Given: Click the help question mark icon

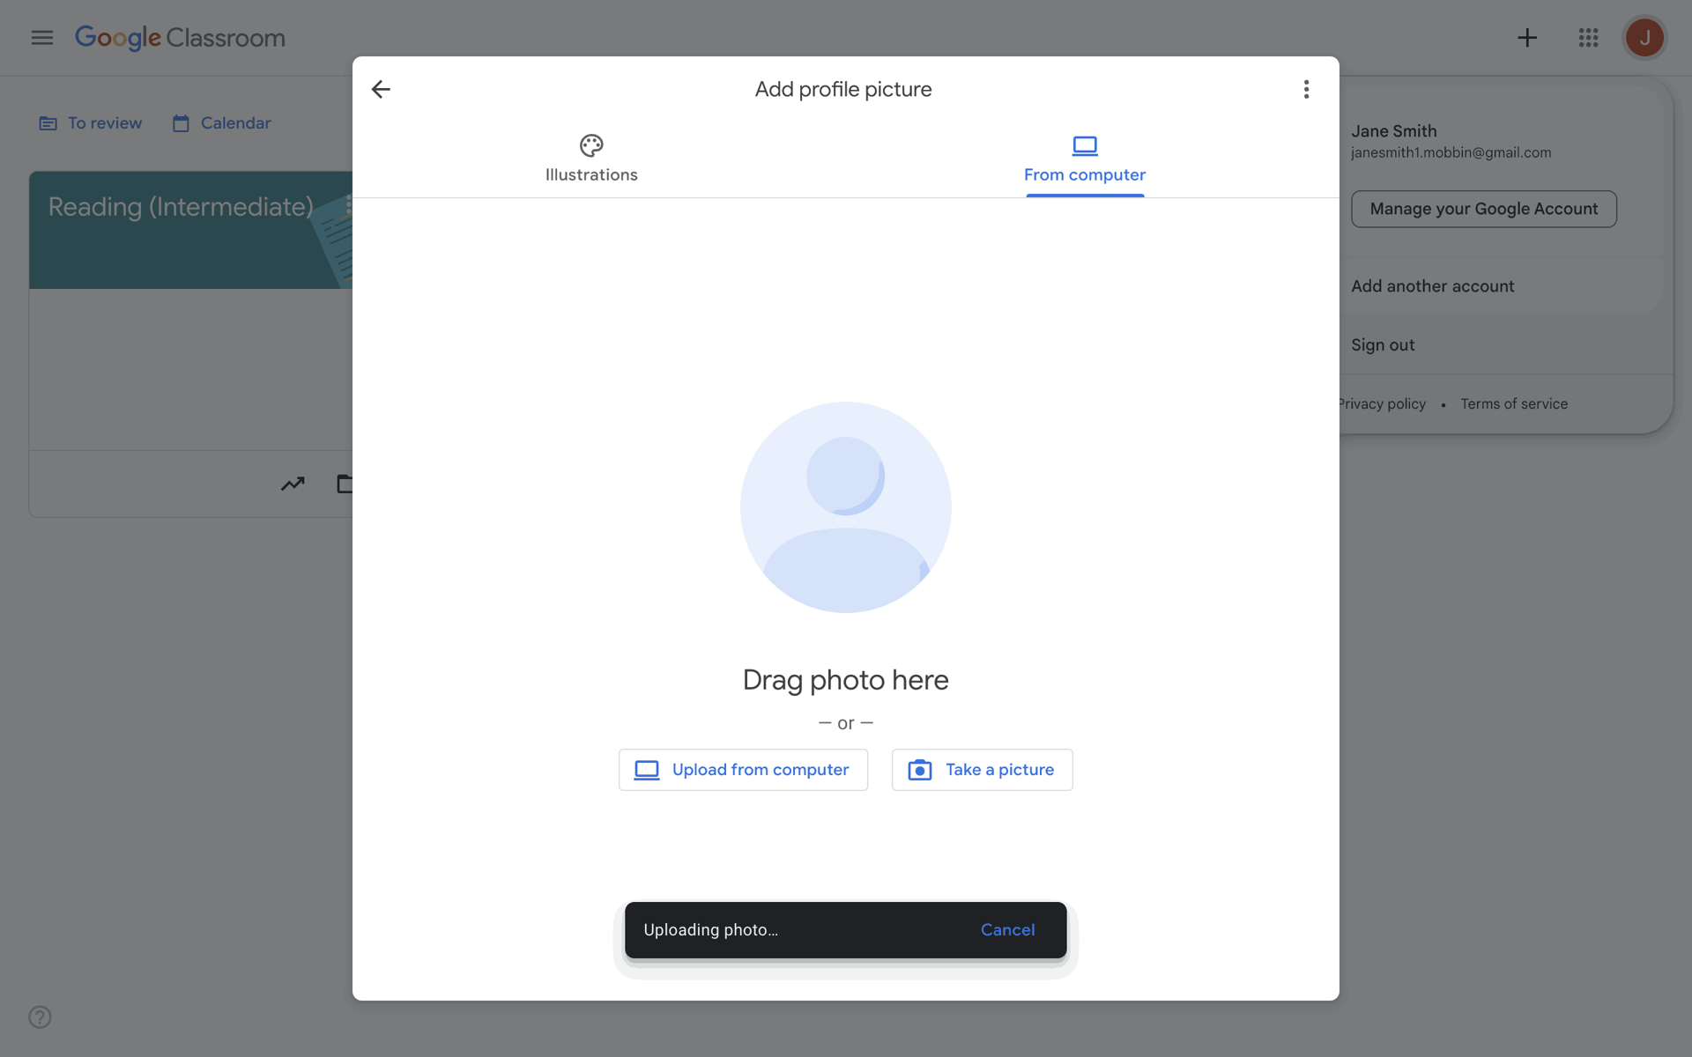Looking at the screenshot, I should click(40, 1016).
